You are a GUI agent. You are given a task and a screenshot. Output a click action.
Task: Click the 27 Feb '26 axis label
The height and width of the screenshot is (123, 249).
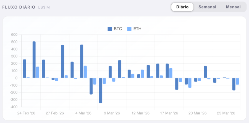coord(55,113)
